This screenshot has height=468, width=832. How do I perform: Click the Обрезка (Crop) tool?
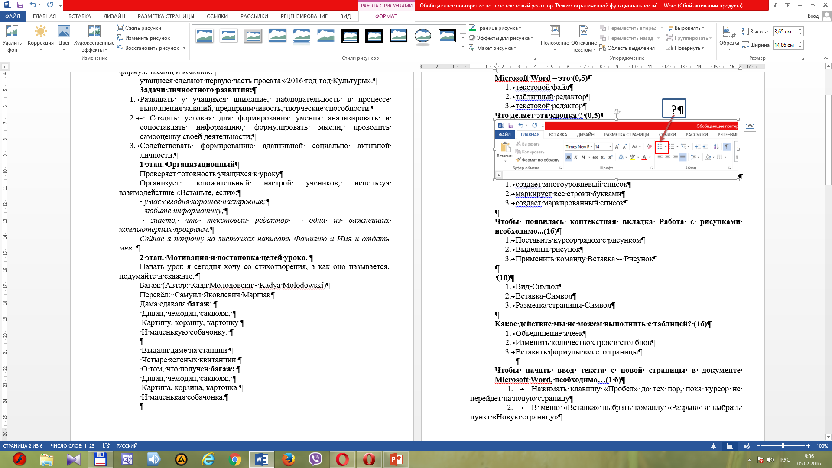(729, 39)
